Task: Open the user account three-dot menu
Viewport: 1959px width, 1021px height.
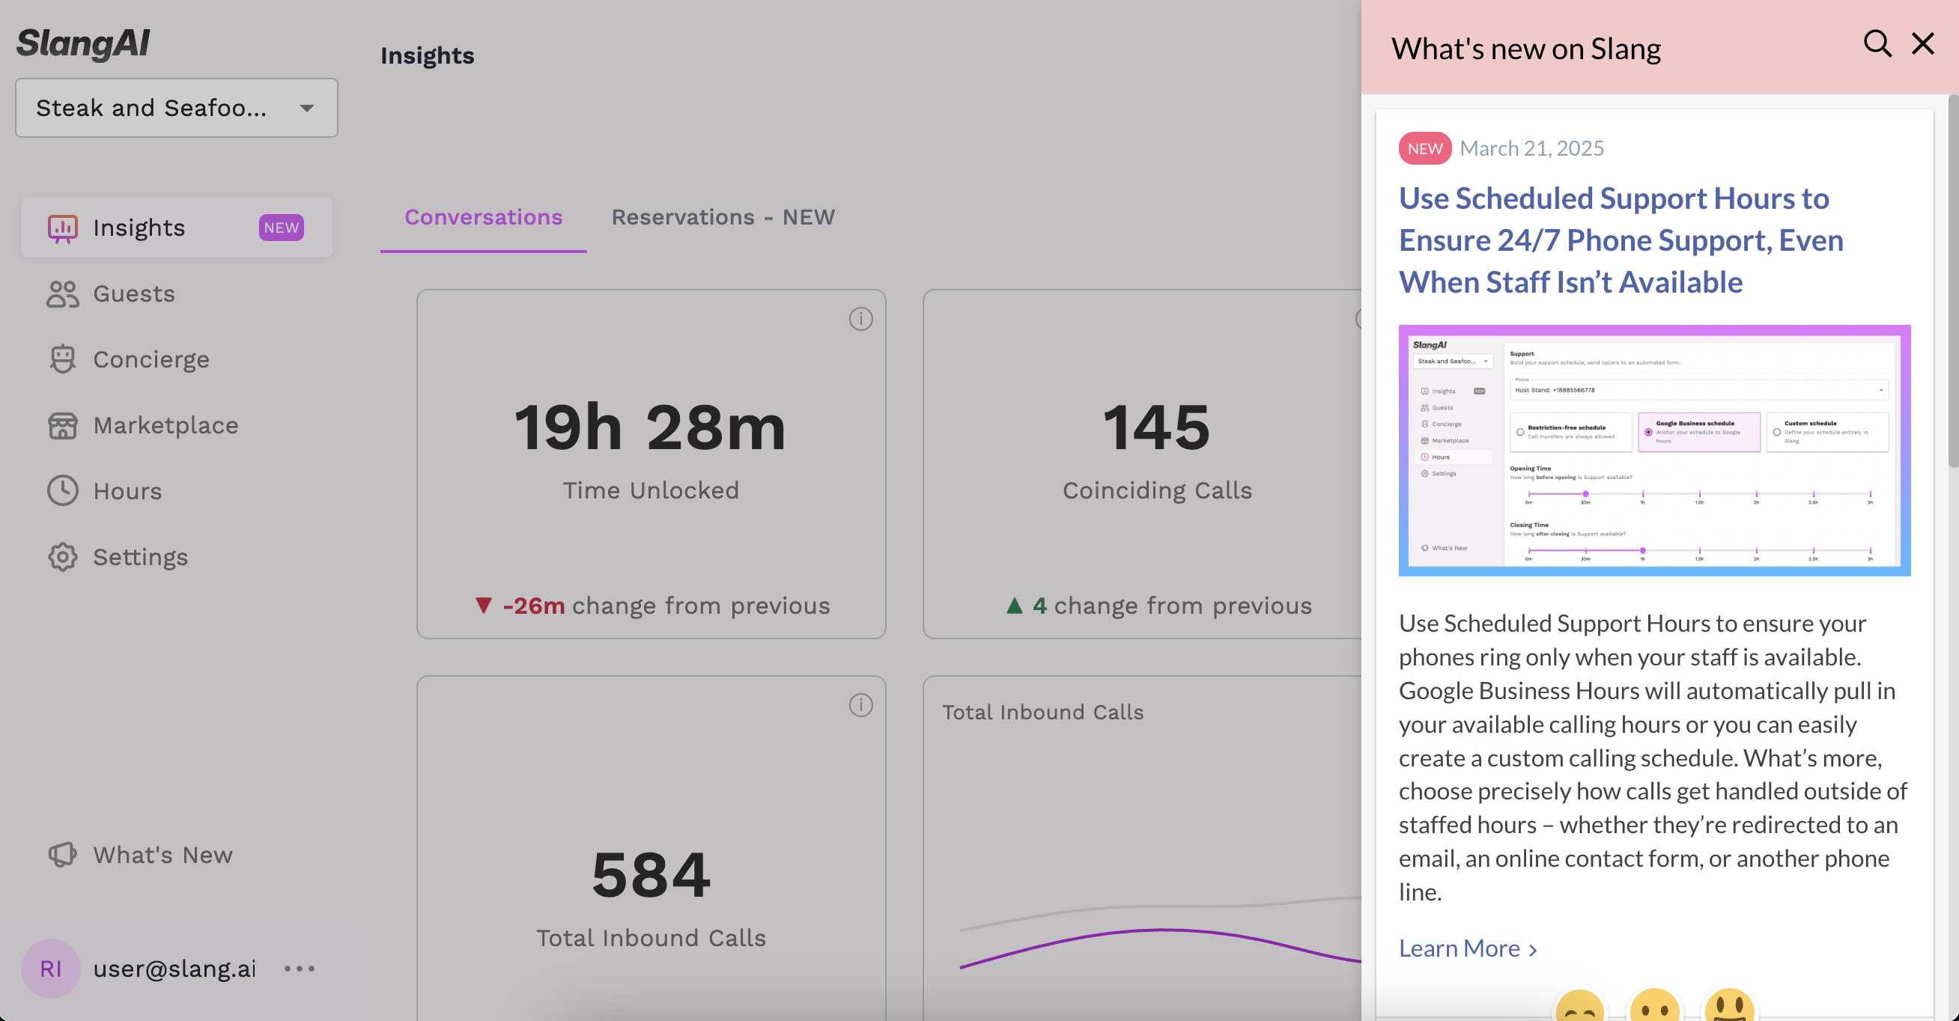Action: click(299, 968)
